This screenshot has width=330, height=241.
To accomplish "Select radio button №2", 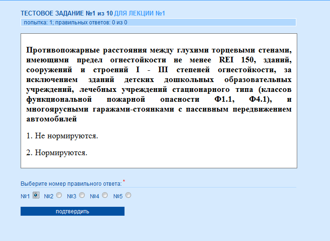I will [59, 195].
